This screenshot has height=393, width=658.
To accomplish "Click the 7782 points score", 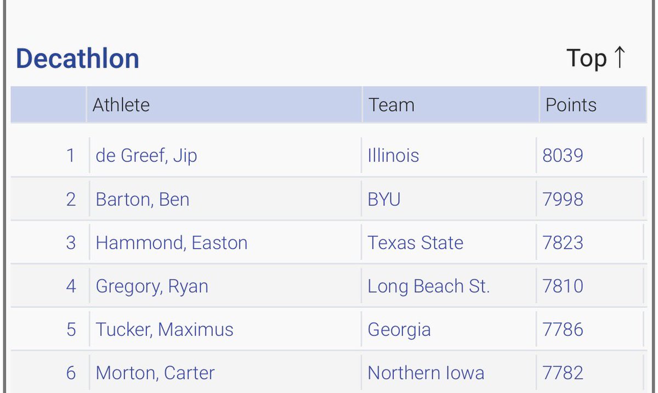I will pos(563,373).
